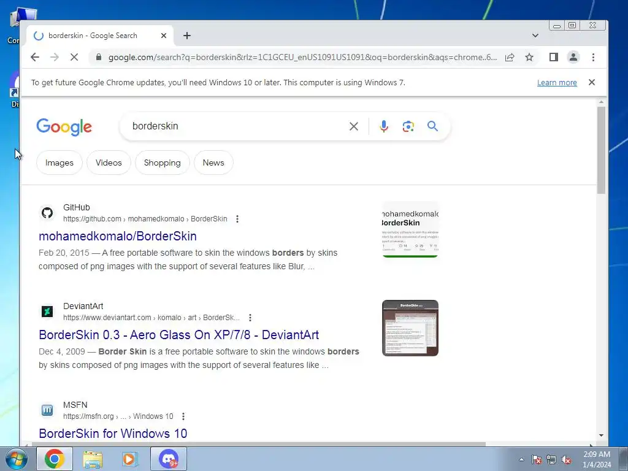This screenshot has width=628, height=471.
Task: Click the vertical scrollbar thumb
Action: [x=601, y=150]
